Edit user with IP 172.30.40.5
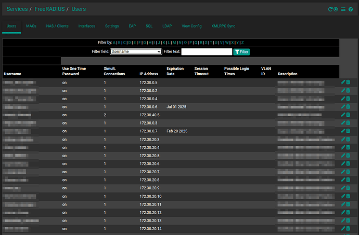The height and width of the screenshot is (235, 359). click(x=343, y=115)
